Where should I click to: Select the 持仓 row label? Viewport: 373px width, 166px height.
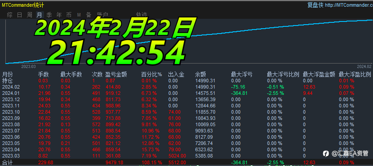coord(7,81)
